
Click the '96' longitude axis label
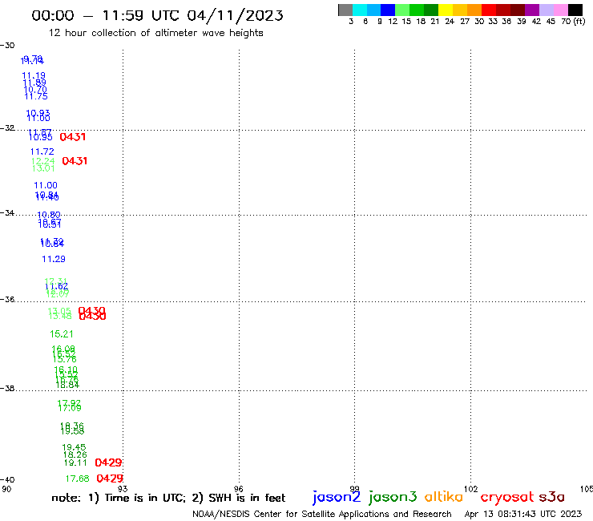[238, 489]
